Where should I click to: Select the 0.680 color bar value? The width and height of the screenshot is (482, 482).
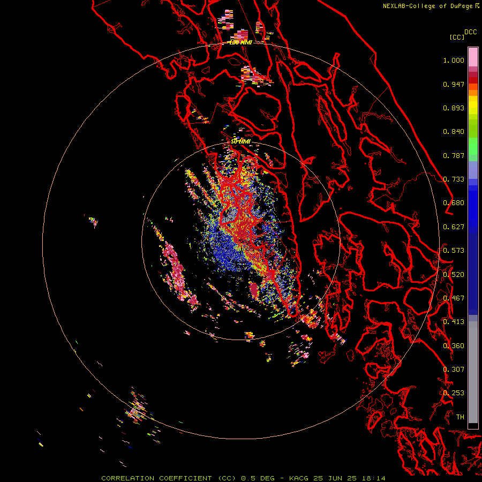click(x=454, y=203)
